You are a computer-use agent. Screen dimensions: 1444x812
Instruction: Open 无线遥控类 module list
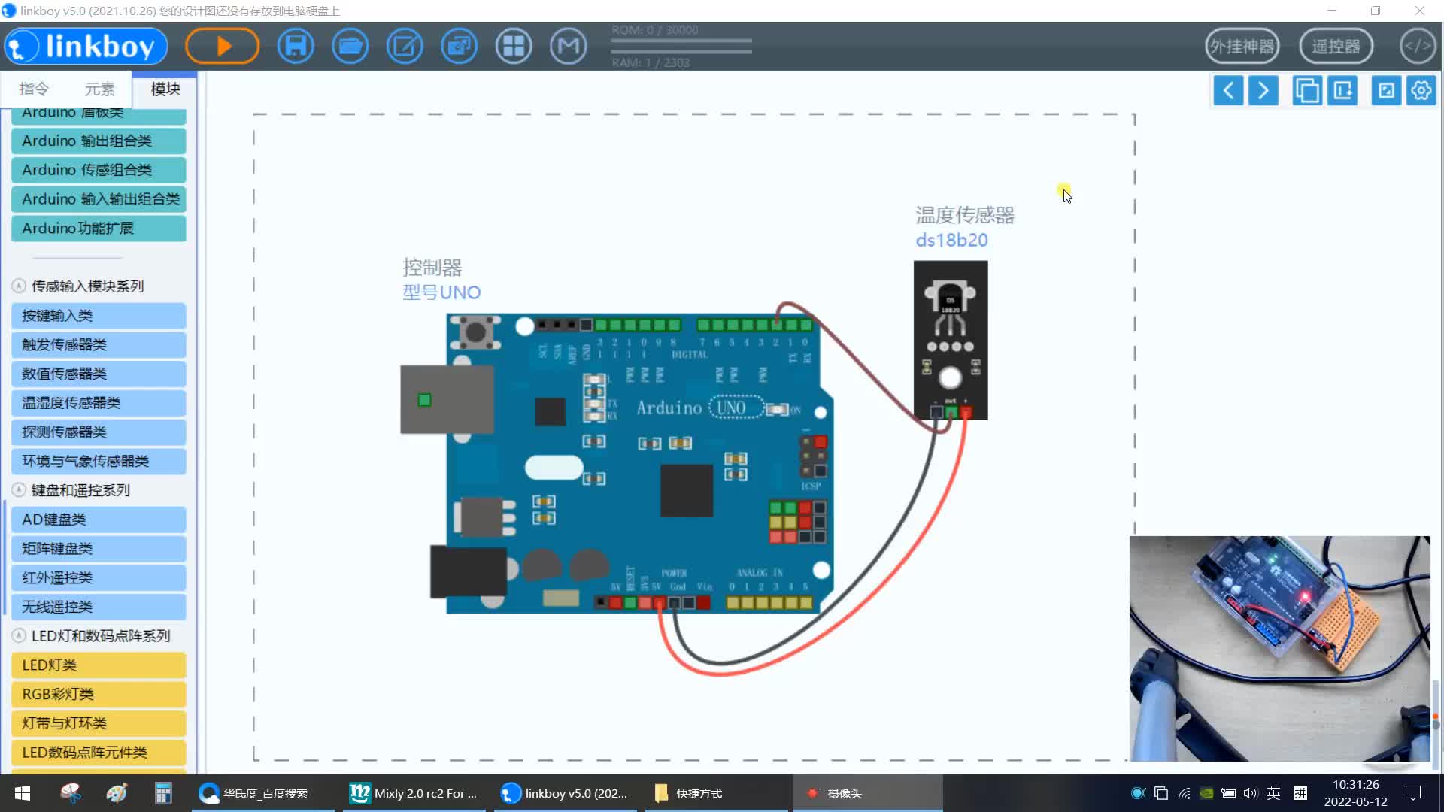coord(99,607)
